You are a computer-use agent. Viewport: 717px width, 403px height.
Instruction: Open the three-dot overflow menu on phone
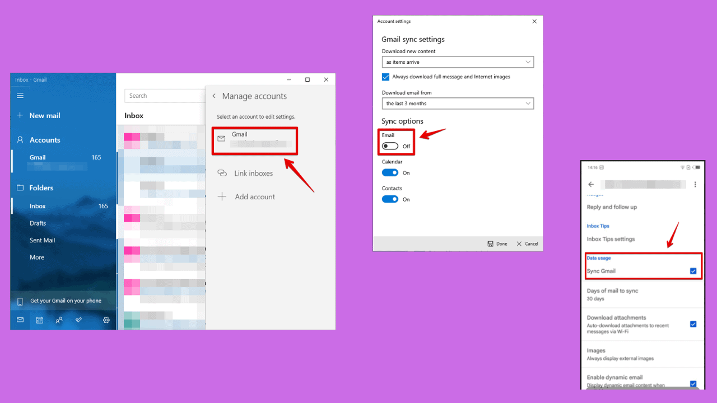pos(695,184)
